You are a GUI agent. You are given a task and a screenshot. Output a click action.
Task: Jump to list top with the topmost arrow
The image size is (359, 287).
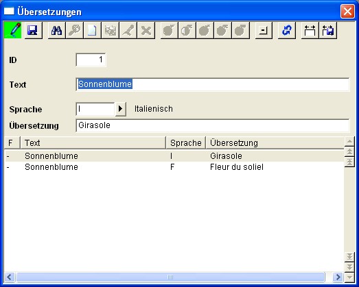tap(349, 162)
